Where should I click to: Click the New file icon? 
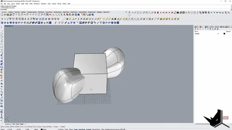[x=2, y=15]
